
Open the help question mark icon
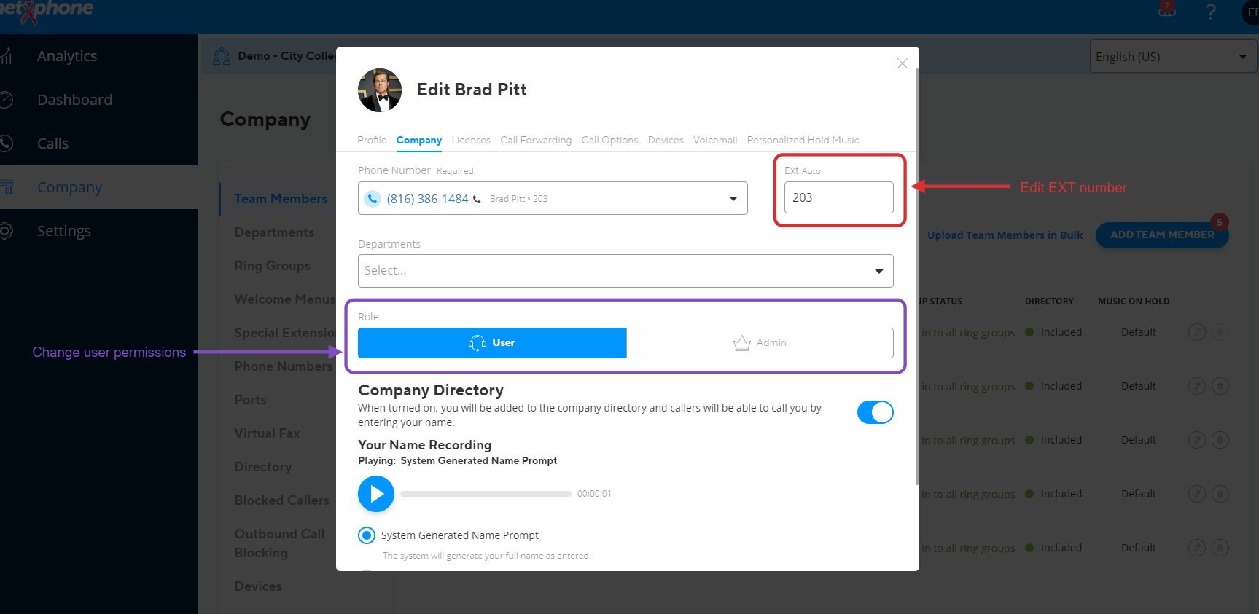click(1210, 12)
